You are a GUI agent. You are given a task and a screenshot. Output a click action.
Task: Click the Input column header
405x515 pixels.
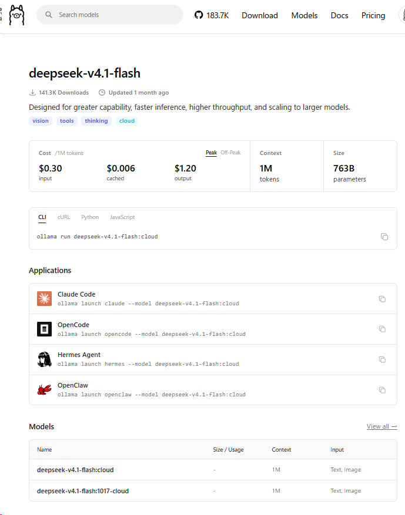(337, 450)
